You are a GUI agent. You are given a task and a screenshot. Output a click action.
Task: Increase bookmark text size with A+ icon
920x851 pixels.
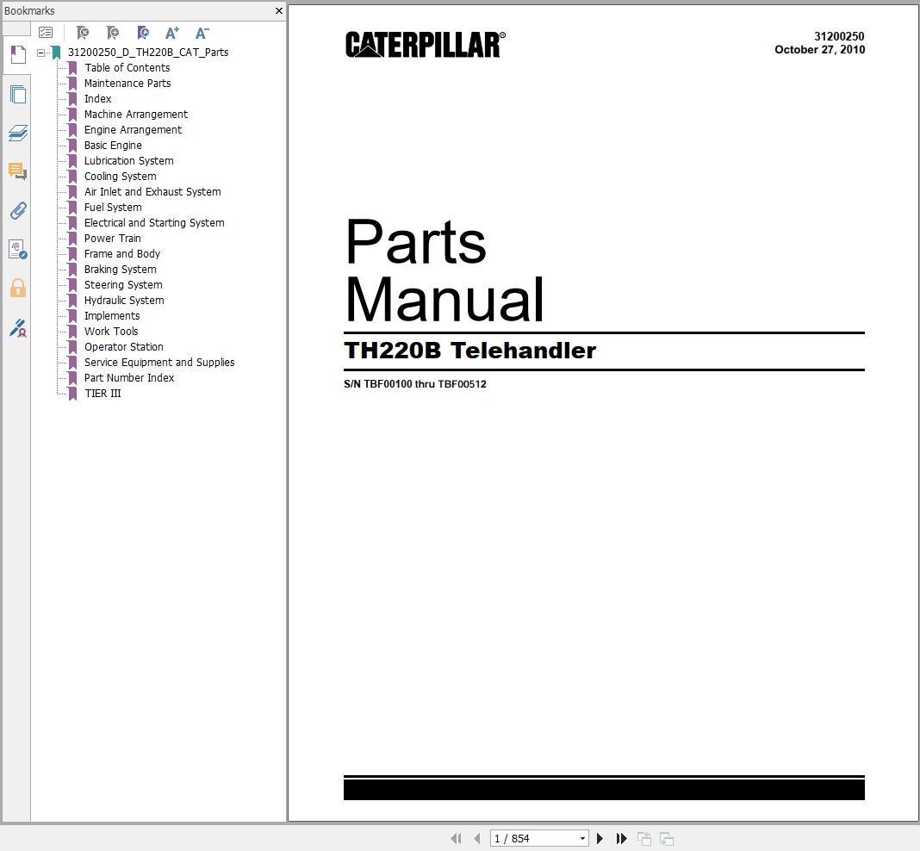(x=171, y=33)
